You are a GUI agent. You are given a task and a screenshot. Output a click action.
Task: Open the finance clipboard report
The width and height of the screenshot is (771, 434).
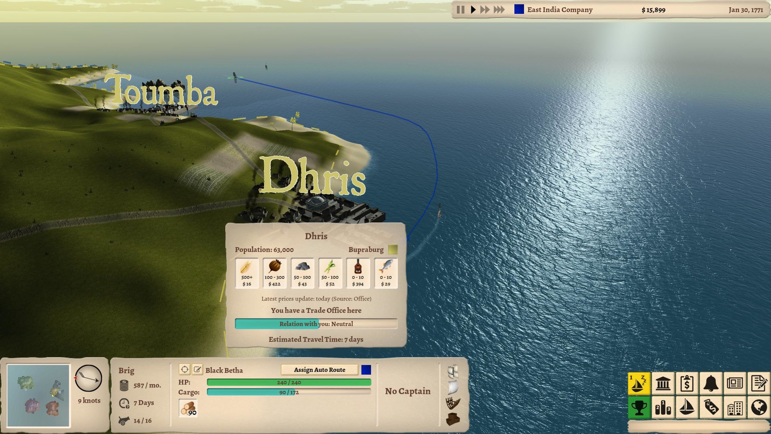687,383
